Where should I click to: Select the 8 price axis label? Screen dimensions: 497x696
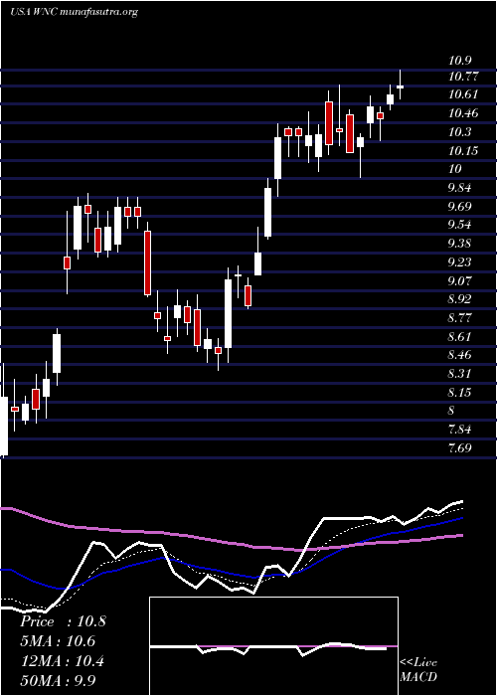tap(451, 411)
